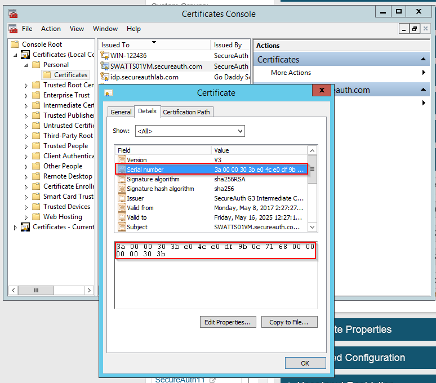The width and height of the screenshot is (436, 383).
Task: Click the Valid from field icon
Action: 122,208
